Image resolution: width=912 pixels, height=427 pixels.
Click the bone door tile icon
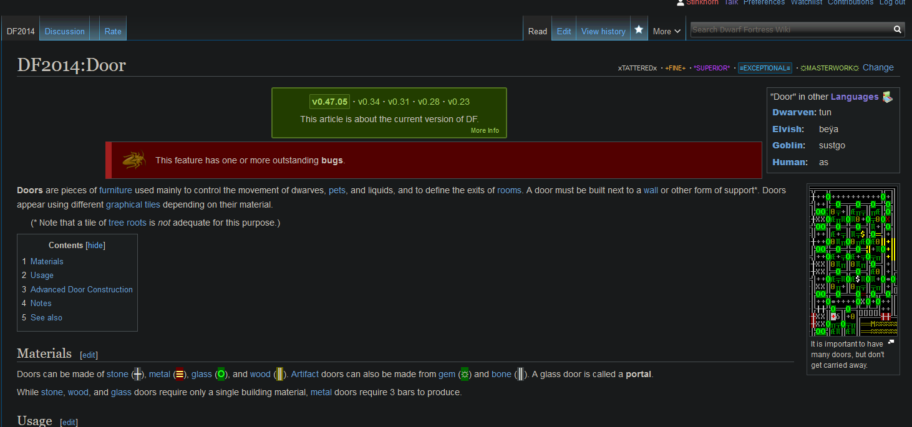(x=520, y=374)
